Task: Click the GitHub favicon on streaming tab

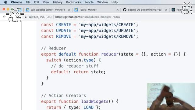Action: click(125, 10)
